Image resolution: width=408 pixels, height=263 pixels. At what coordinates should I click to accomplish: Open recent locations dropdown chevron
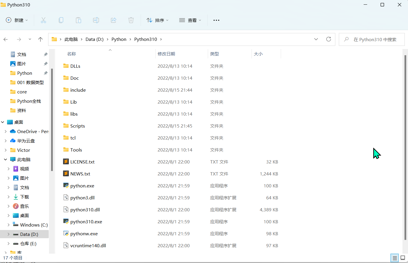30,39
